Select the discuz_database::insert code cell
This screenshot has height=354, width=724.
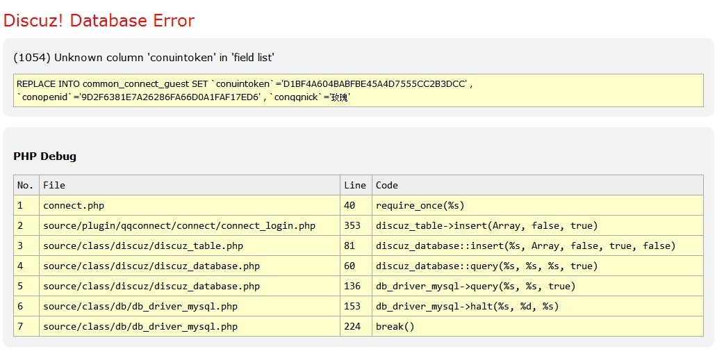[x=538, y=246]
